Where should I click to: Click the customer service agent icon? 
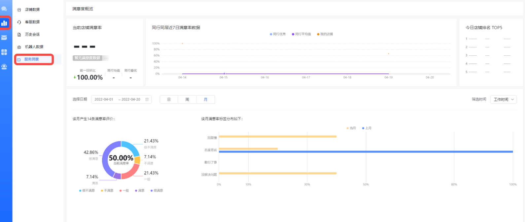4,67
